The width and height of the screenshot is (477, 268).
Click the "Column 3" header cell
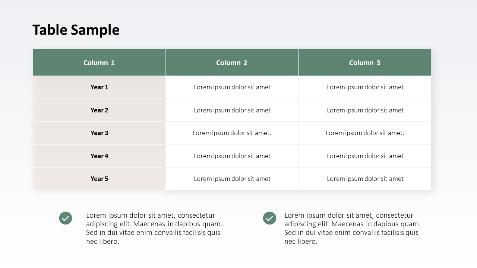point(365,63)
